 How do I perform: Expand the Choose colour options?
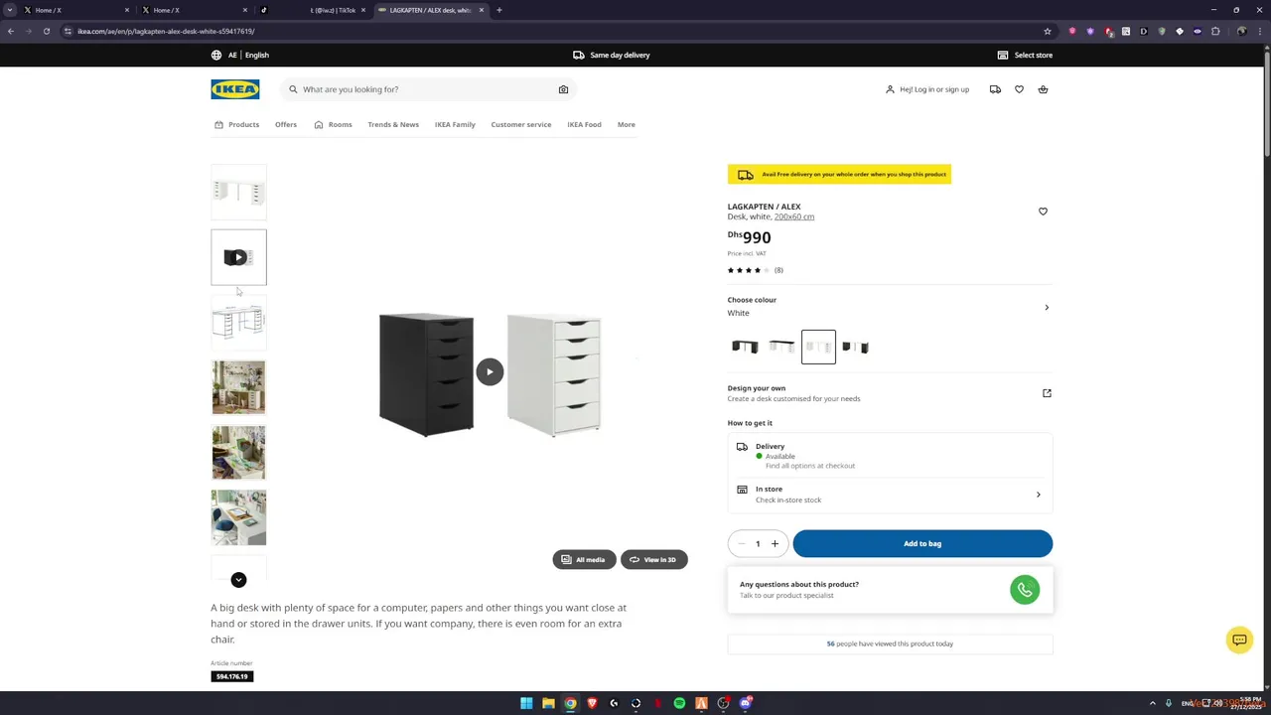point(1047,308)
